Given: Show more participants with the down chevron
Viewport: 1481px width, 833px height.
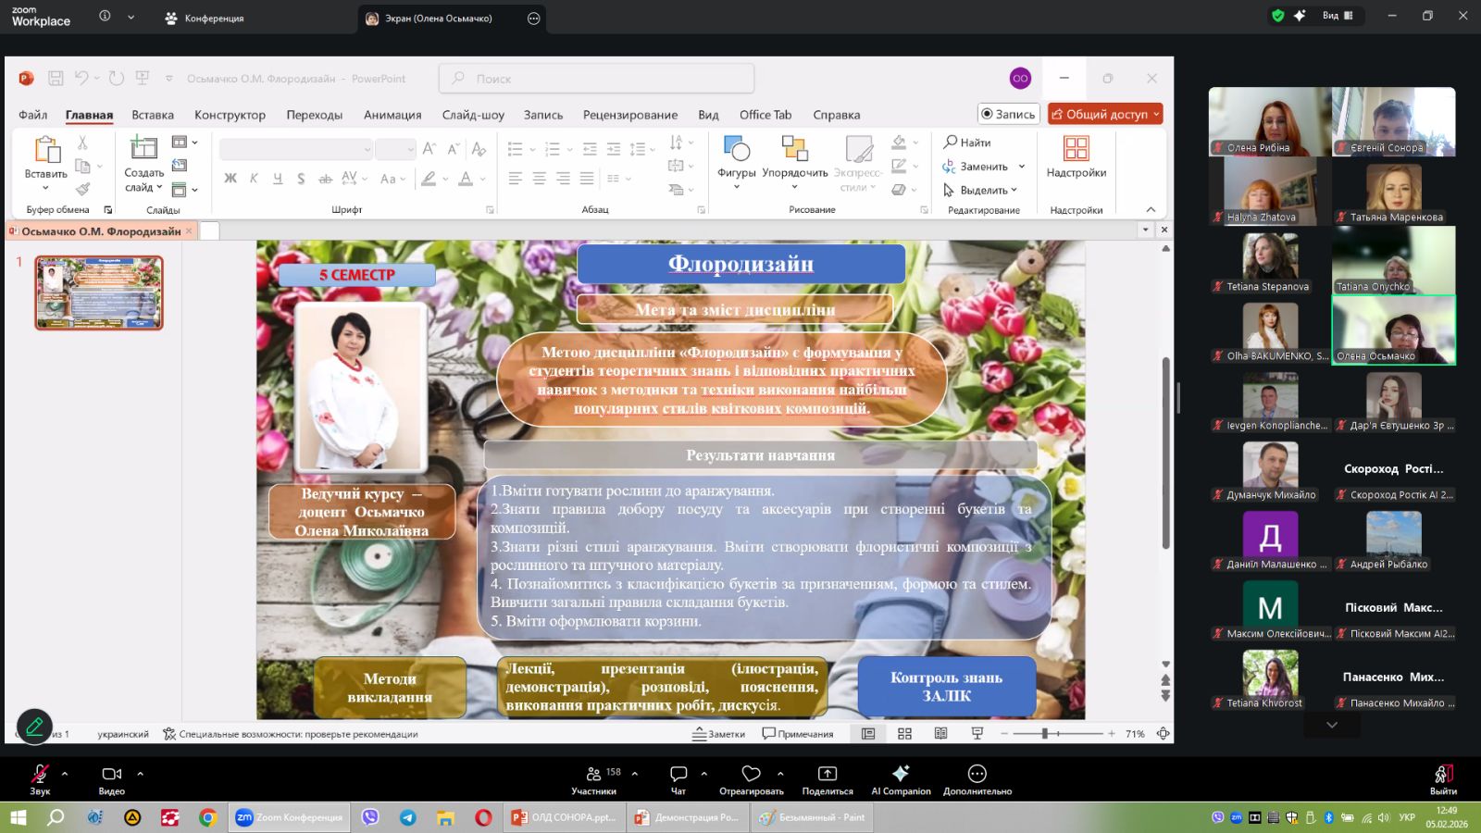Looking at the screenshot, I should pos(1332,725).
